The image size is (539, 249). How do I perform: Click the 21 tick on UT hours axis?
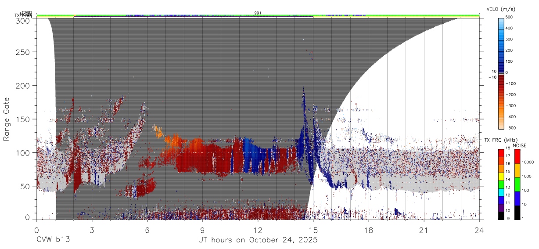point(424,230)
